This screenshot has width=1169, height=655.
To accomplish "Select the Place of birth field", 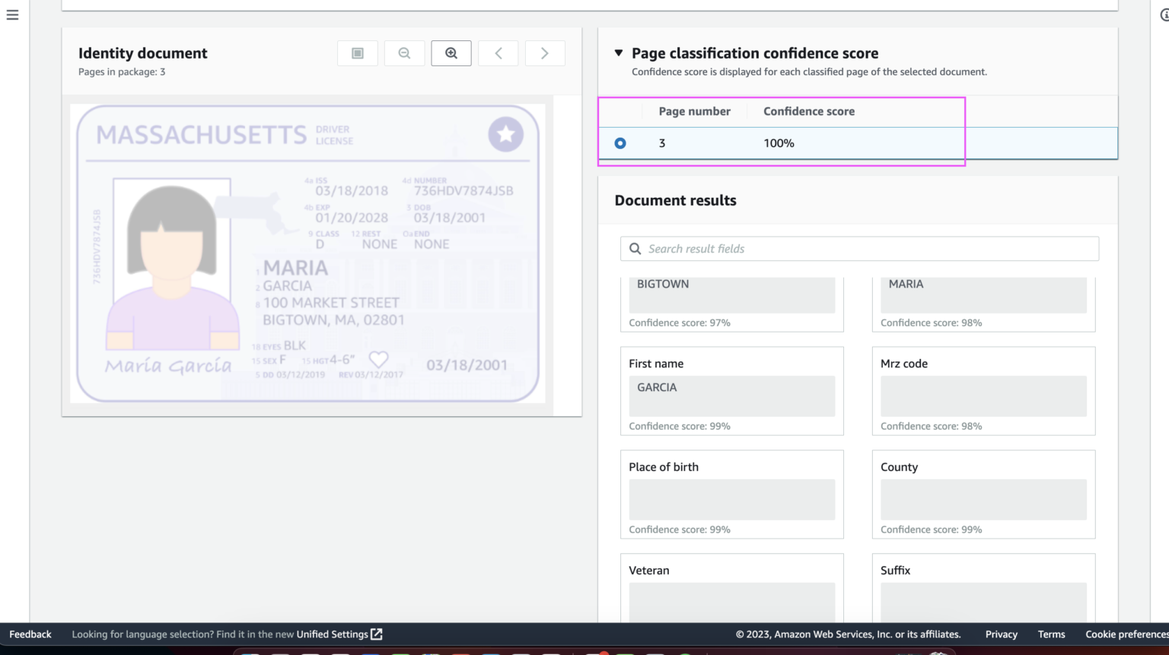I will [731, 499].
